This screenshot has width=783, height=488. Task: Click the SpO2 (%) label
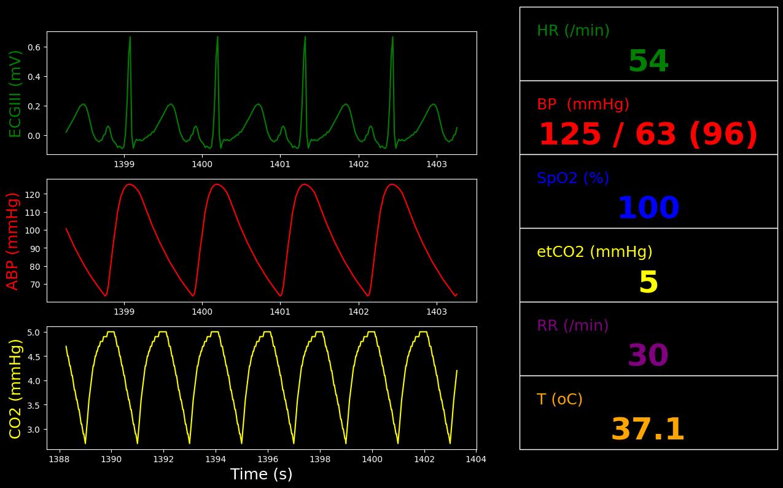pyautogui.click(x=573, y=178)
